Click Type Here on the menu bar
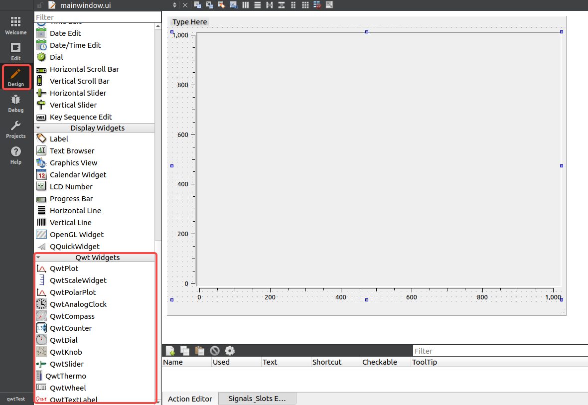588x405 pixels. point(189,22)
